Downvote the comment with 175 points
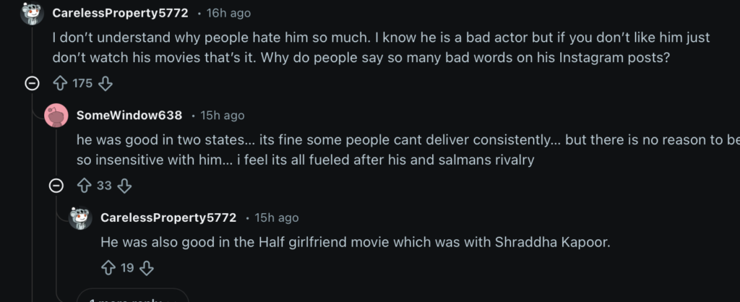Image resolution: width=740 pixels, height=302 pixels. tap(106, 83)
